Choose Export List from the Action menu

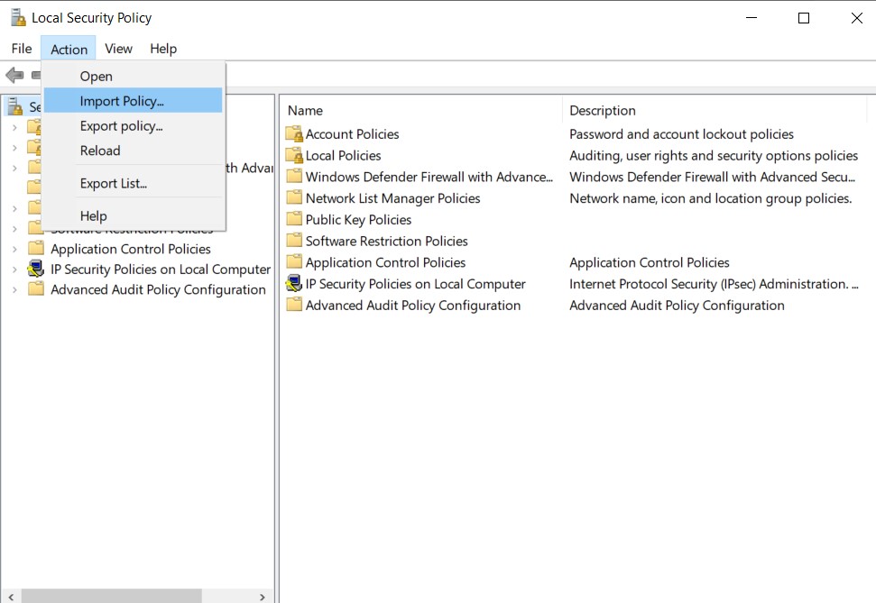point(133,183)
